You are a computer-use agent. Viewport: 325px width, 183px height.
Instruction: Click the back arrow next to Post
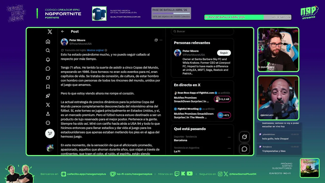click(x=62, y=32)
